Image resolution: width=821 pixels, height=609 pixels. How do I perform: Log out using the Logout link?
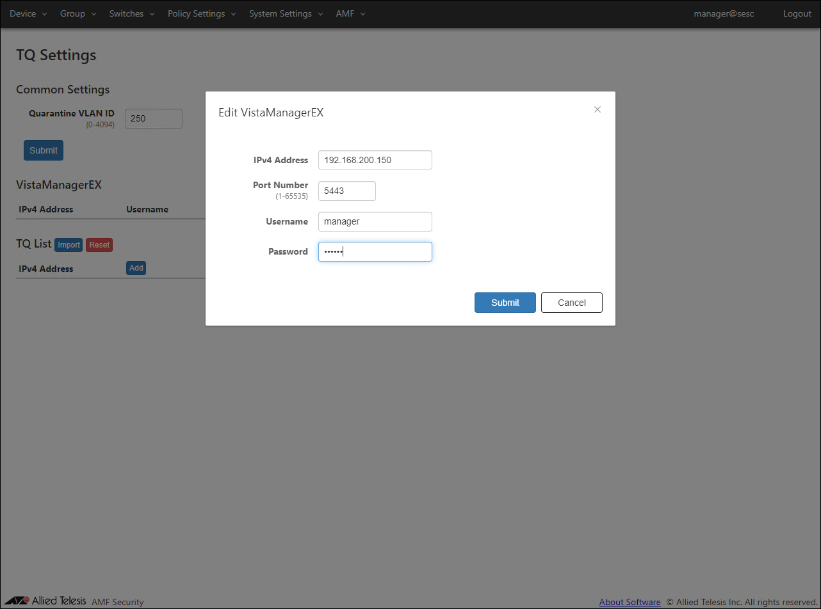coord(797,13)
